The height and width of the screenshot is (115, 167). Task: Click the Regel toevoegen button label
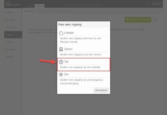pyautogui.click(x=139, y=20)
